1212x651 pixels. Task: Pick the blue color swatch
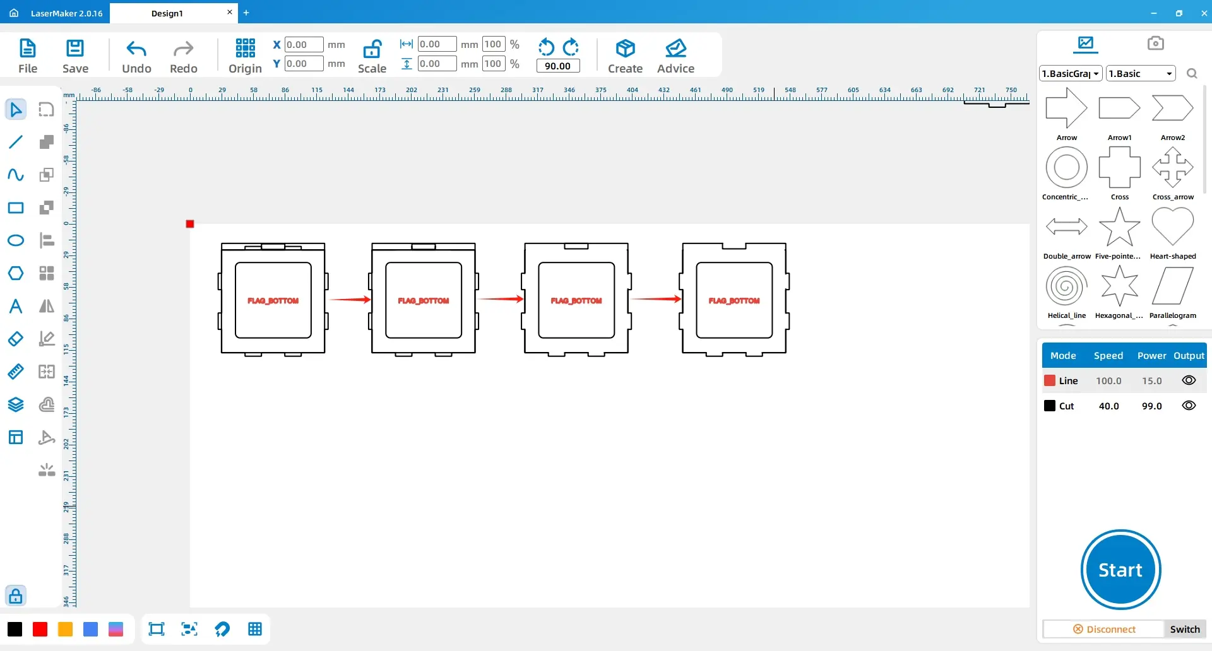[x=90, y=629]
